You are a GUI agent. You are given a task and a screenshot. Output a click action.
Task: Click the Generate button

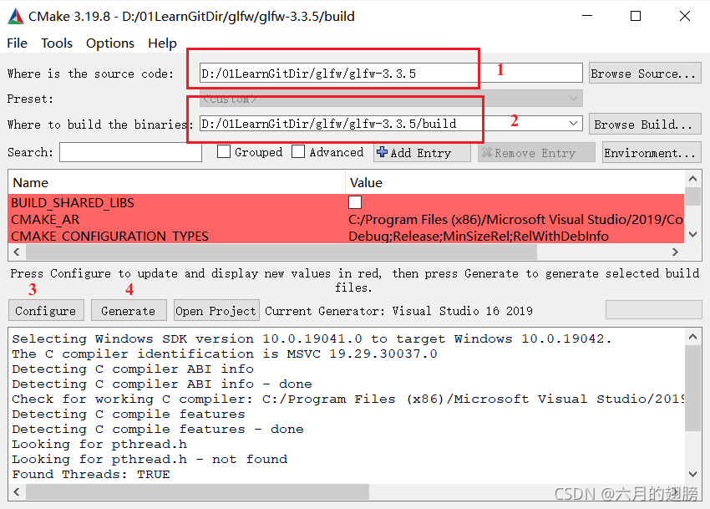point(129,310)
